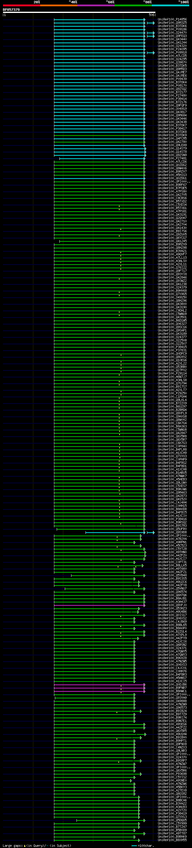Viewport: 192px width, 848px height.
Task: Select hit UniRef100_Q5UFR0
Action: pyautogui.click(x=172, y=529)
